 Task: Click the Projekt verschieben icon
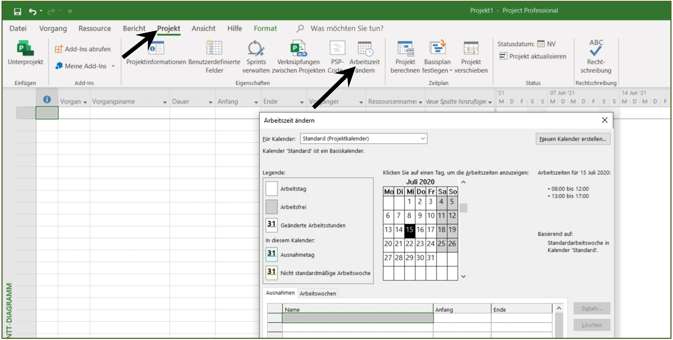(471, 48)
